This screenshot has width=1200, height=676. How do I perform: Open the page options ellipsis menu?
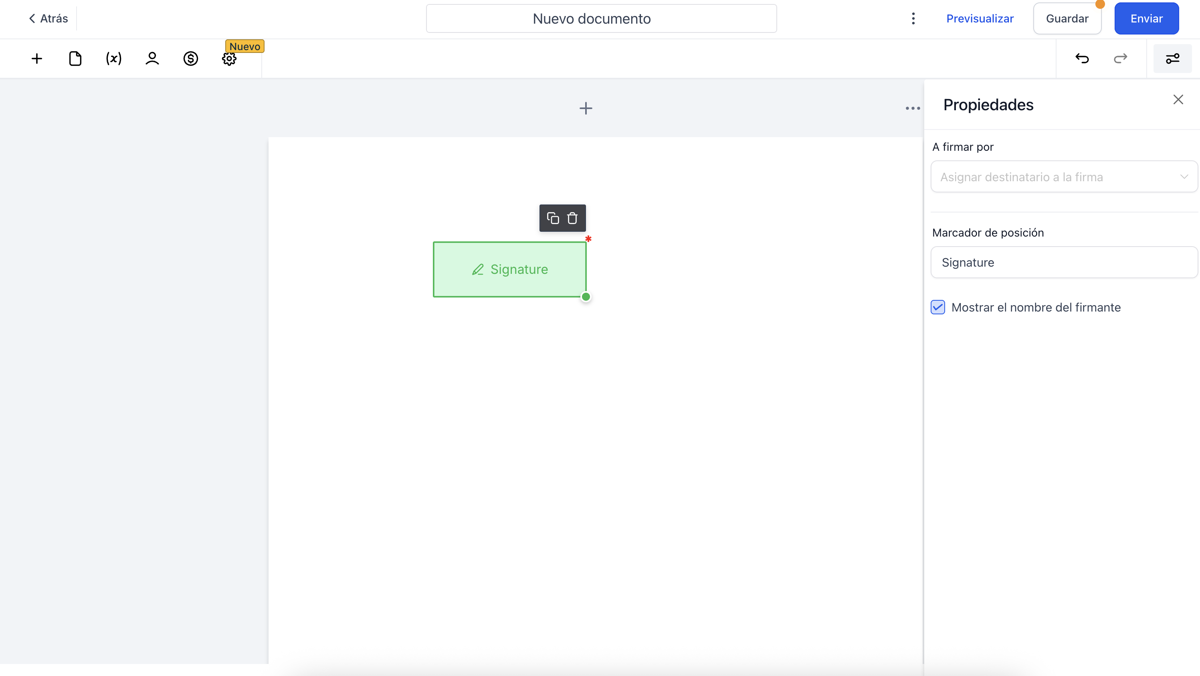click(x=913, y=109)
